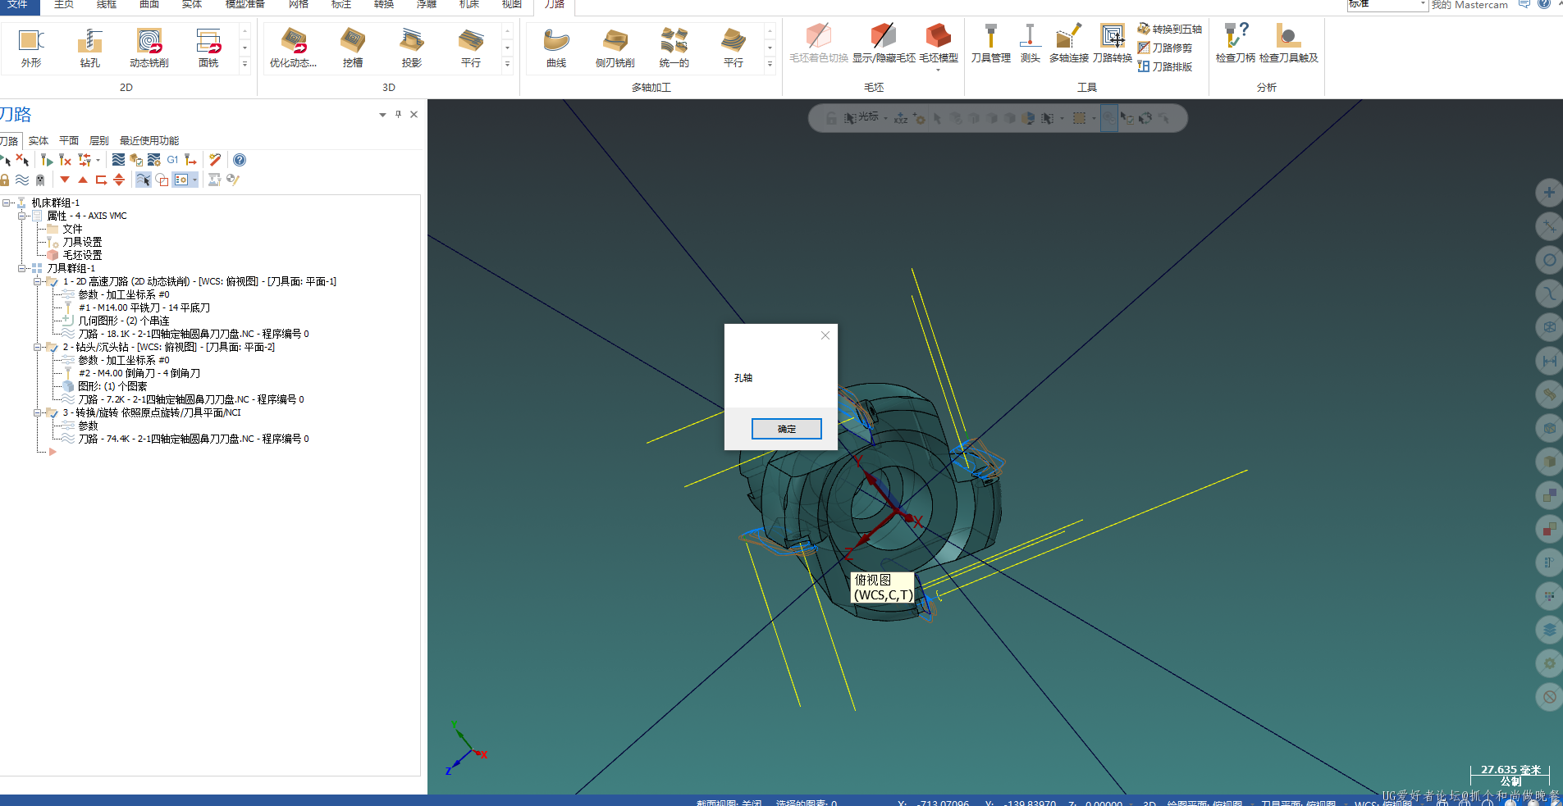The width and height of the screenshot is (1563, 806).
Task: Collapse the 机床群组-1 tree node
Action: point(7,203)
